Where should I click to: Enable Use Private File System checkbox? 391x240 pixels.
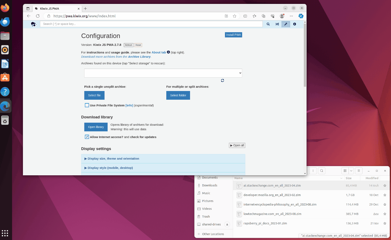[x=87, y=105]
